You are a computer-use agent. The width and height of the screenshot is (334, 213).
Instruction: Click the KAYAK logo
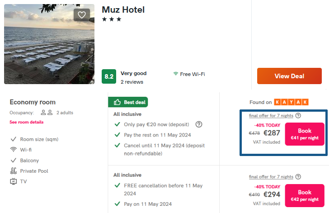point(291,102)
